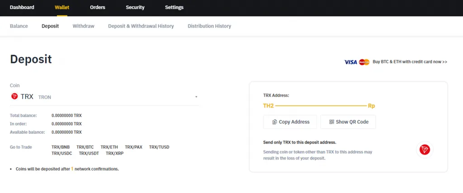Image resolution: width=463 pixels, height=193 pixels.
Task: Open the TRX/PAX trading pair
Action: [133, 147]
